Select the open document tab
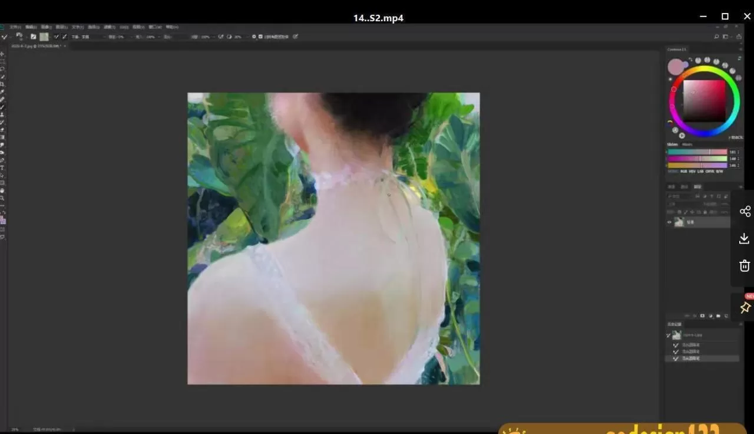Viewport: 754px width, 434px height. click(35, 45)
